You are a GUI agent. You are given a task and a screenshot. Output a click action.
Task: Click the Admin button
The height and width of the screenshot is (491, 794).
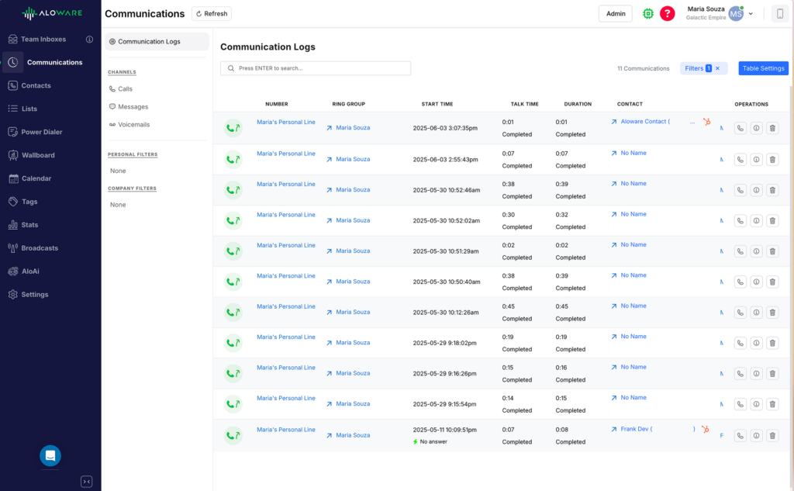click(616, 14)
